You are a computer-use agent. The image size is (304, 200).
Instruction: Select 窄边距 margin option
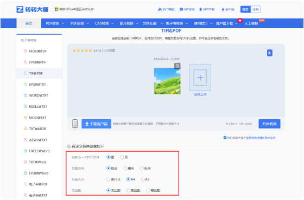(148, 190)
